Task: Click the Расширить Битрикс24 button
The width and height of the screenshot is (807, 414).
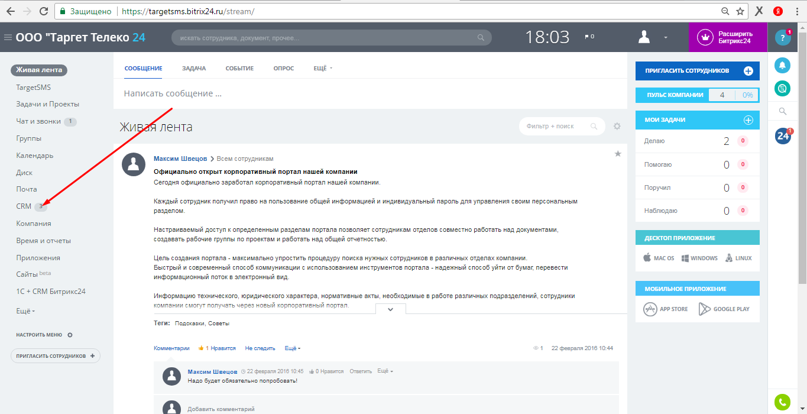Action: 728,37
